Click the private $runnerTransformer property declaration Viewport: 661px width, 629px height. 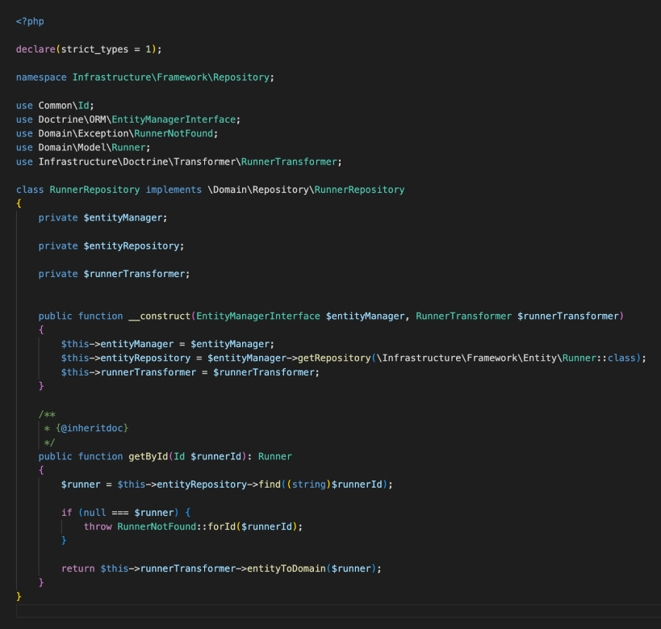(114, 274)
